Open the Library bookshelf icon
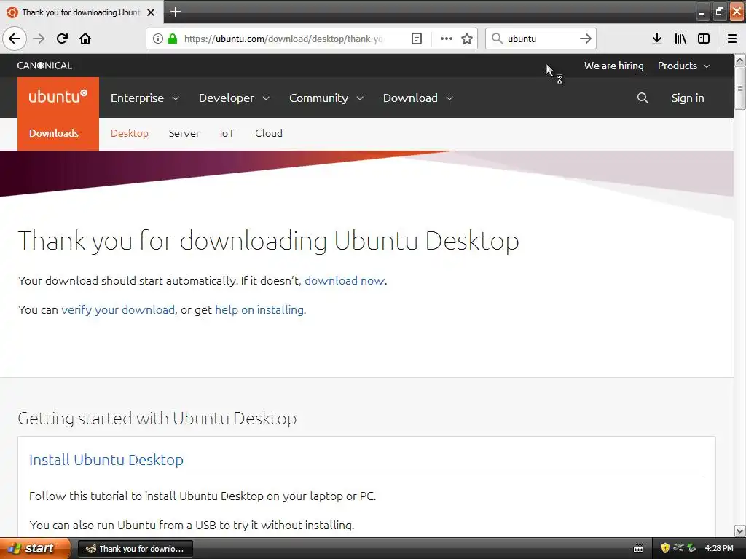The height and width of the screenshot is (559, 746). coord(680,39)
